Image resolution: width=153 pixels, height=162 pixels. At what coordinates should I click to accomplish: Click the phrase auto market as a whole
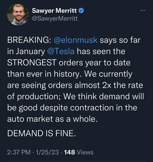point(52,119)
